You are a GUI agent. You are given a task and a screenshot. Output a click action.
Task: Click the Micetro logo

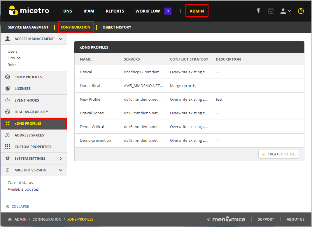29,11
